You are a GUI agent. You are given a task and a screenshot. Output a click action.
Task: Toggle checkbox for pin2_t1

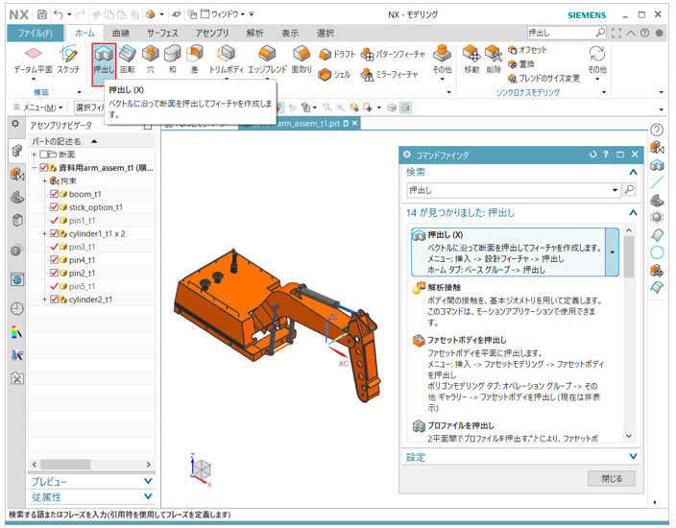pyautogui.click(x=54, y=273)
